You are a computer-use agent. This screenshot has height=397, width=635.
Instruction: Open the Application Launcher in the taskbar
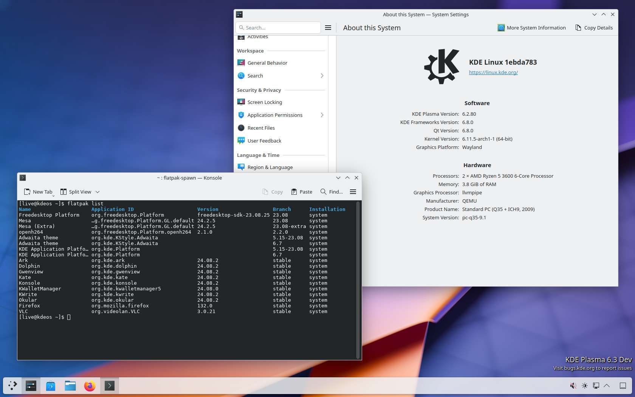(x=12, y=386)
